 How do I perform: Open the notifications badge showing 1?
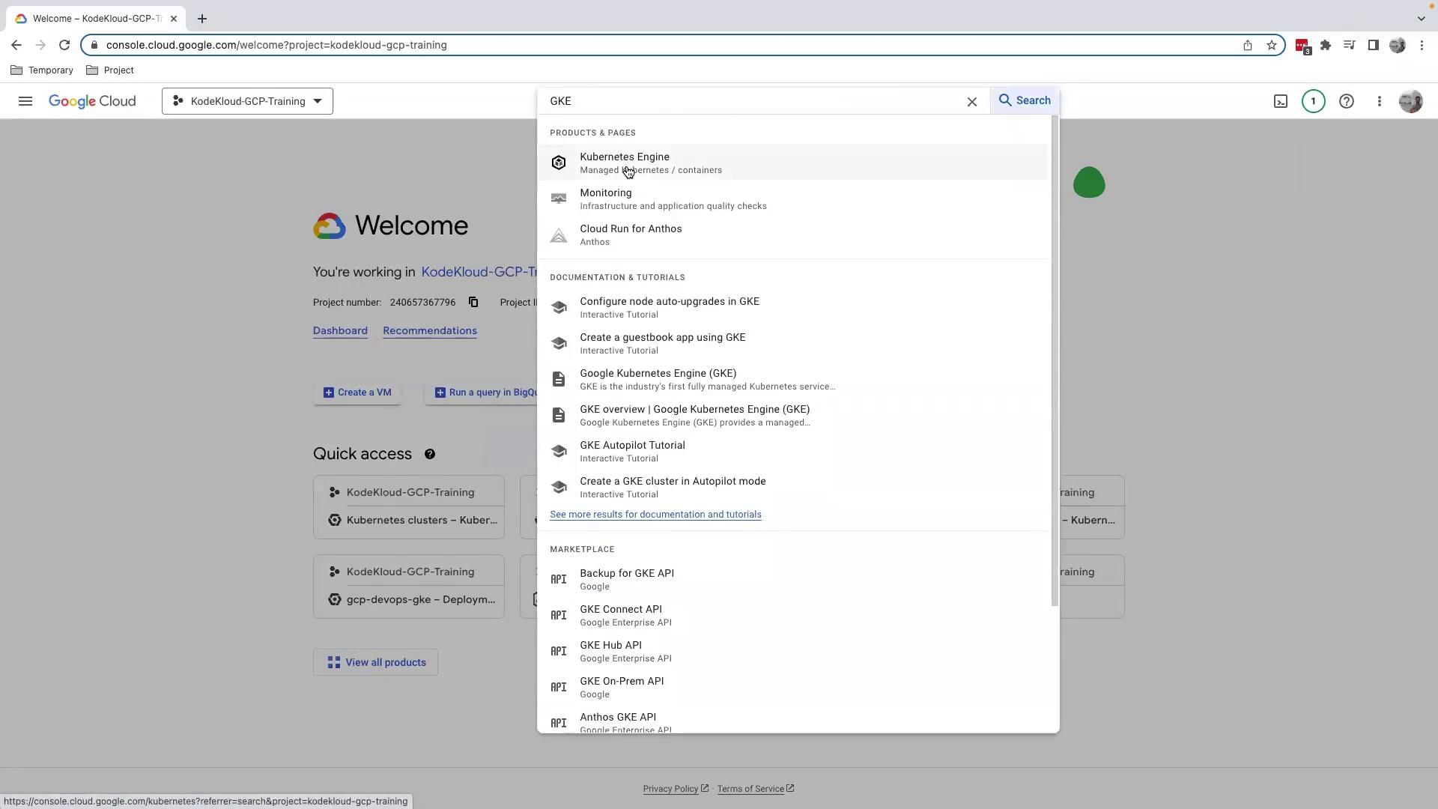pos(1313,101)
